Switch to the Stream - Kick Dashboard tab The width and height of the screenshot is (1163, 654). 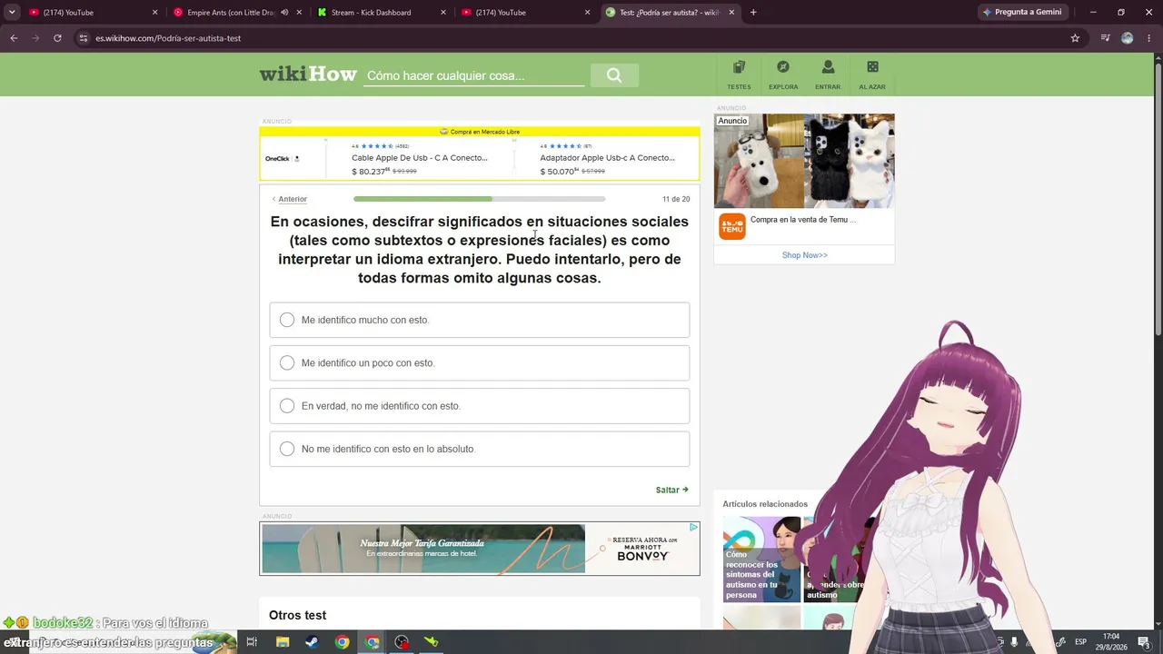[380, 13]
